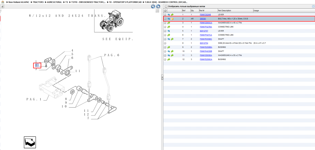Open part number link F0NN7K423DB
The height and width of the screenshot is (150, 315).
click(x=206, y=51)
